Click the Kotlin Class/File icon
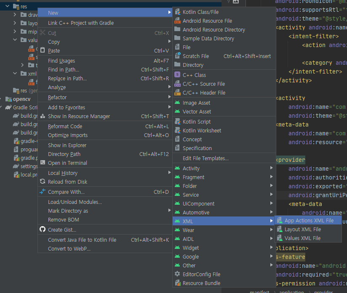 [x=177, y=12]
